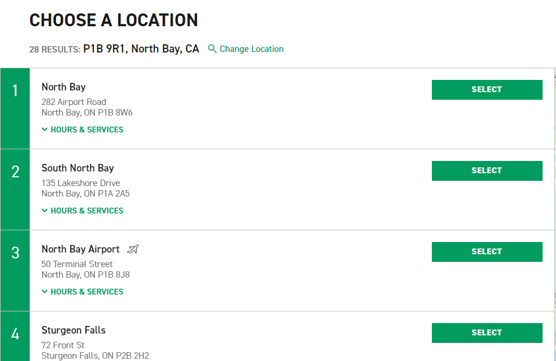Click the North Bay Airport location name
556x361 pixels.
80,249
